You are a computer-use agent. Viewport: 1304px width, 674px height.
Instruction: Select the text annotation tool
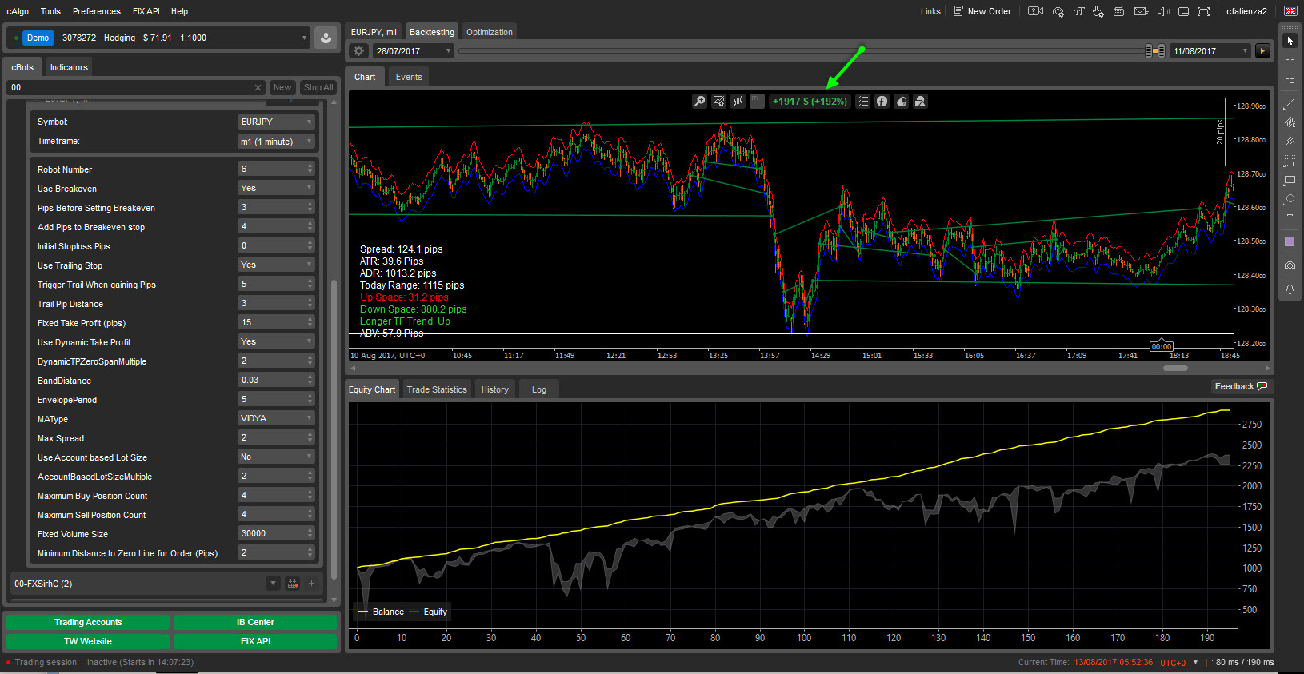point(1290,218)
